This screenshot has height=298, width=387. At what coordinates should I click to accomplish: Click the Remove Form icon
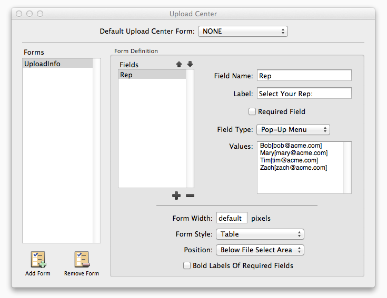81,260
